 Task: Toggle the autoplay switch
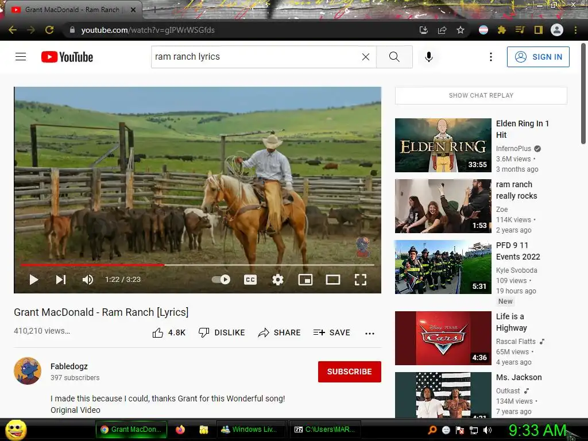(221, 280)
